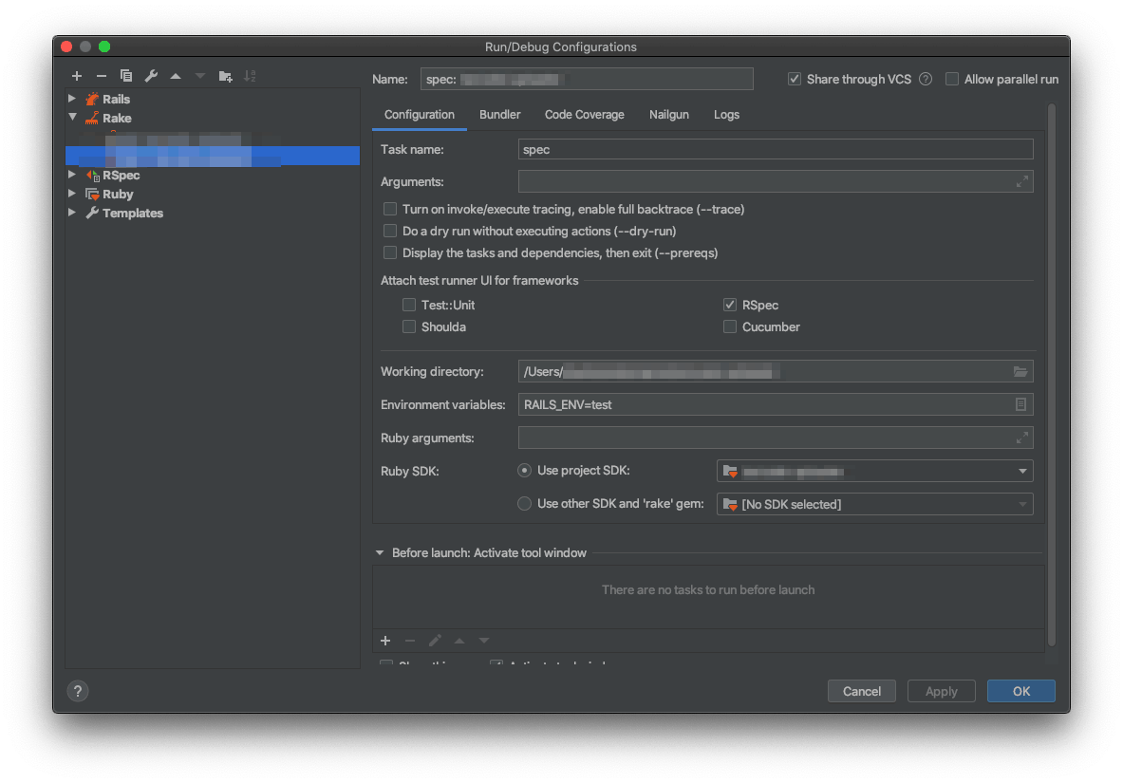Check the Shoulda framework box
The image size is (1123, 783).
[x=409, y=326]
